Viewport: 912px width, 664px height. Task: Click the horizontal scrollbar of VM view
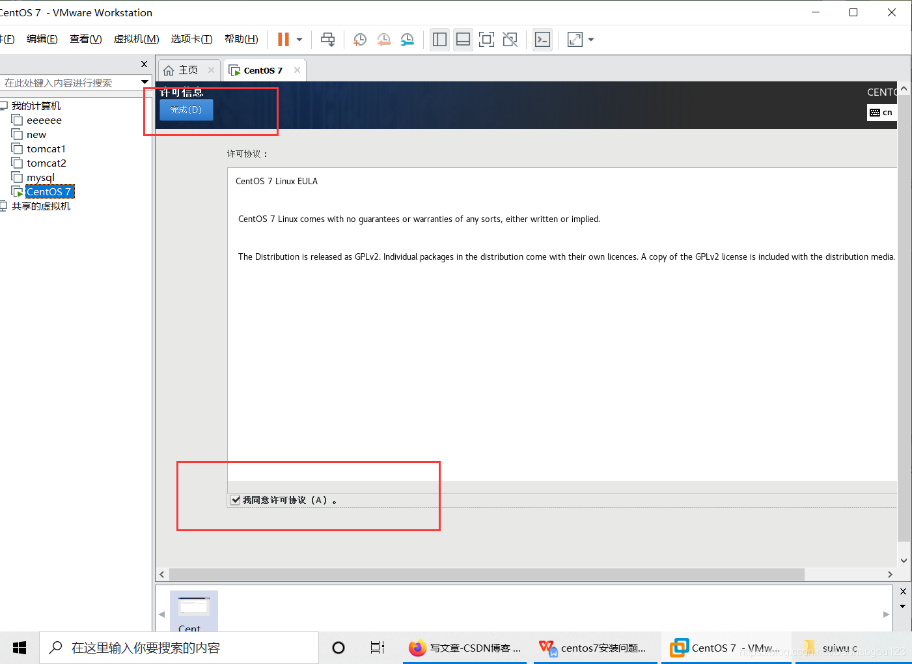[x=486, y=575]
